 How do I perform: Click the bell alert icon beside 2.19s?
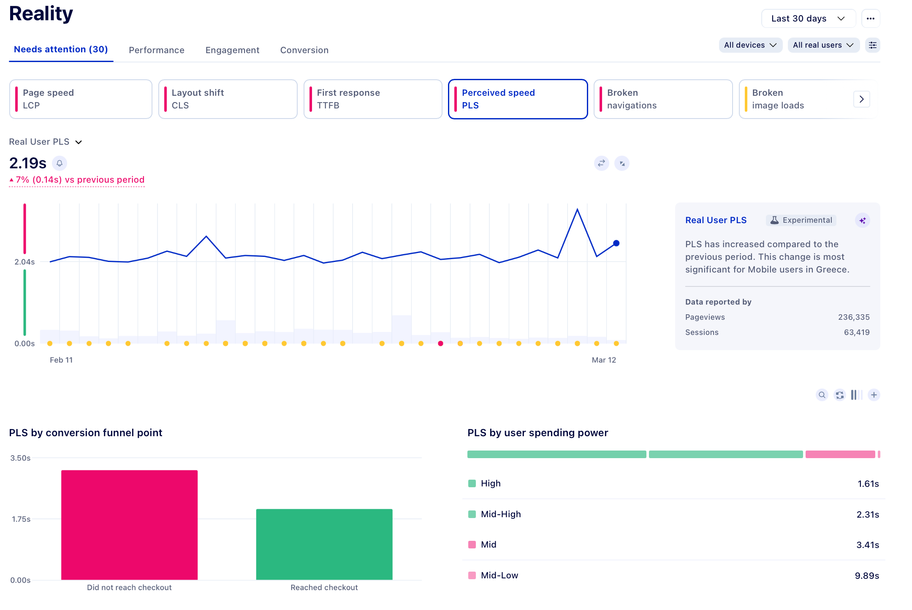click(60, 163)
